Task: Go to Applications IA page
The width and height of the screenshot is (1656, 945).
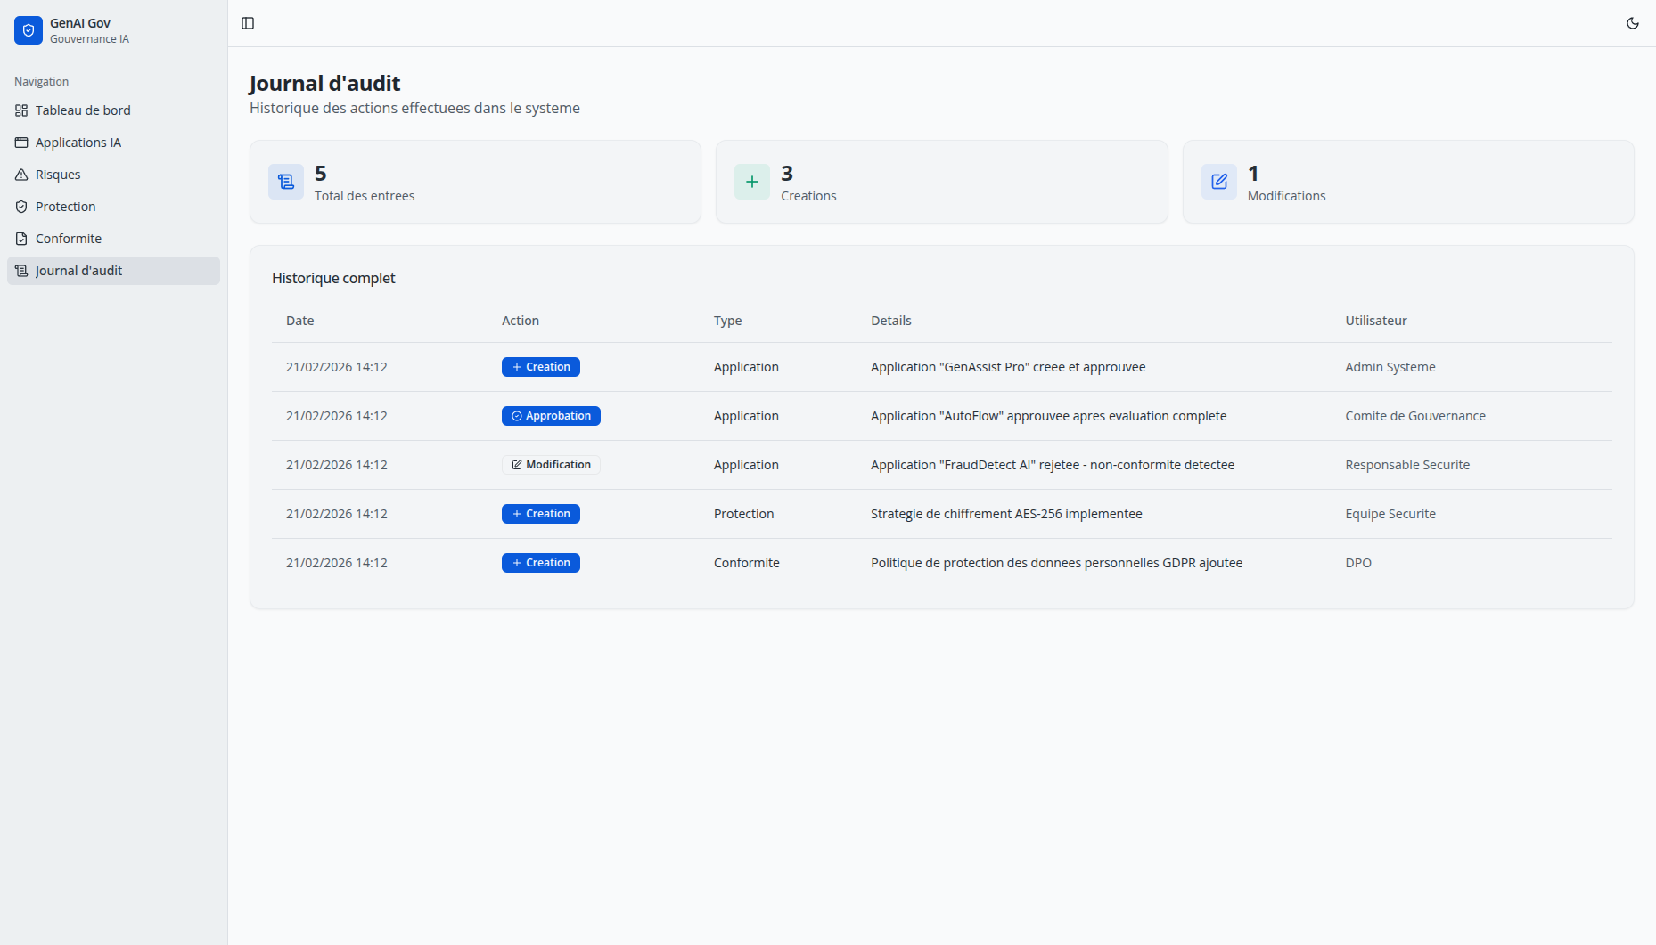Action: pos(78,143)
